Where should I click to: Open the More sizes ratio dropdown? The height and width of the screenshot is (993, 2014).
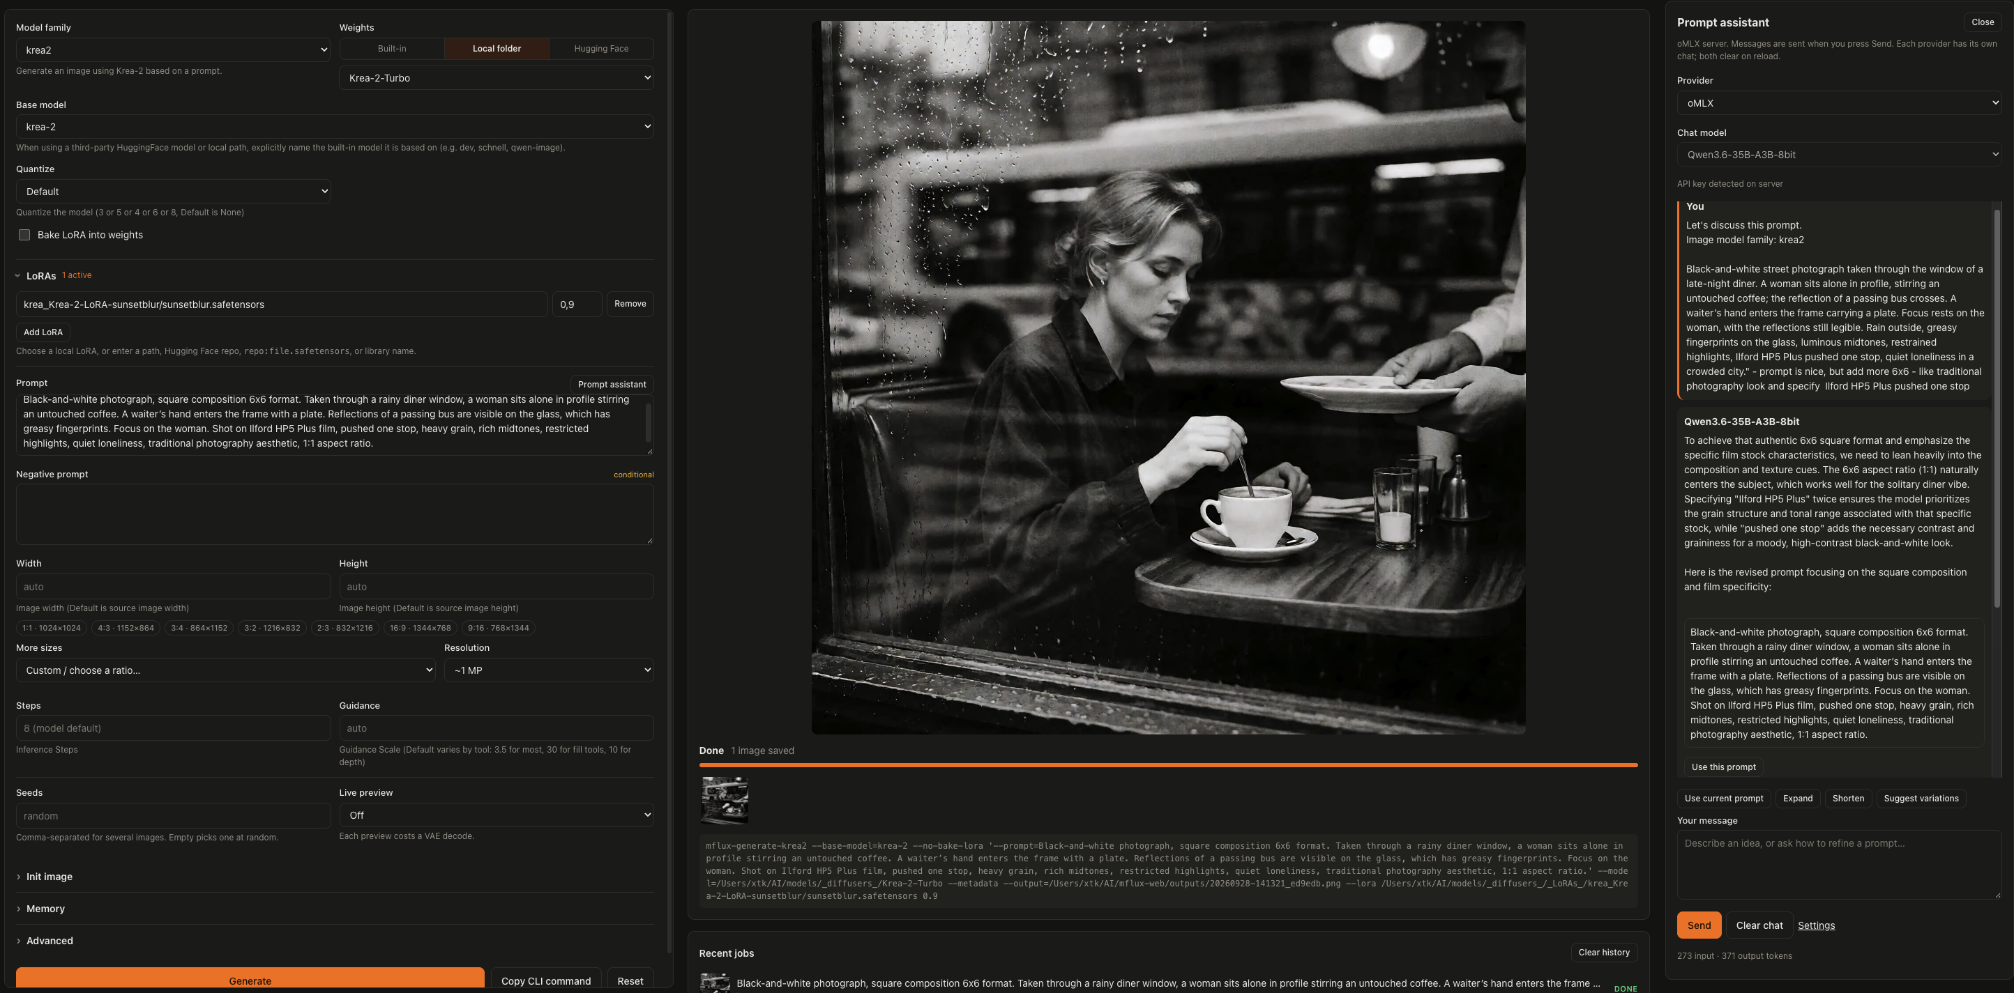click(225, 670)
